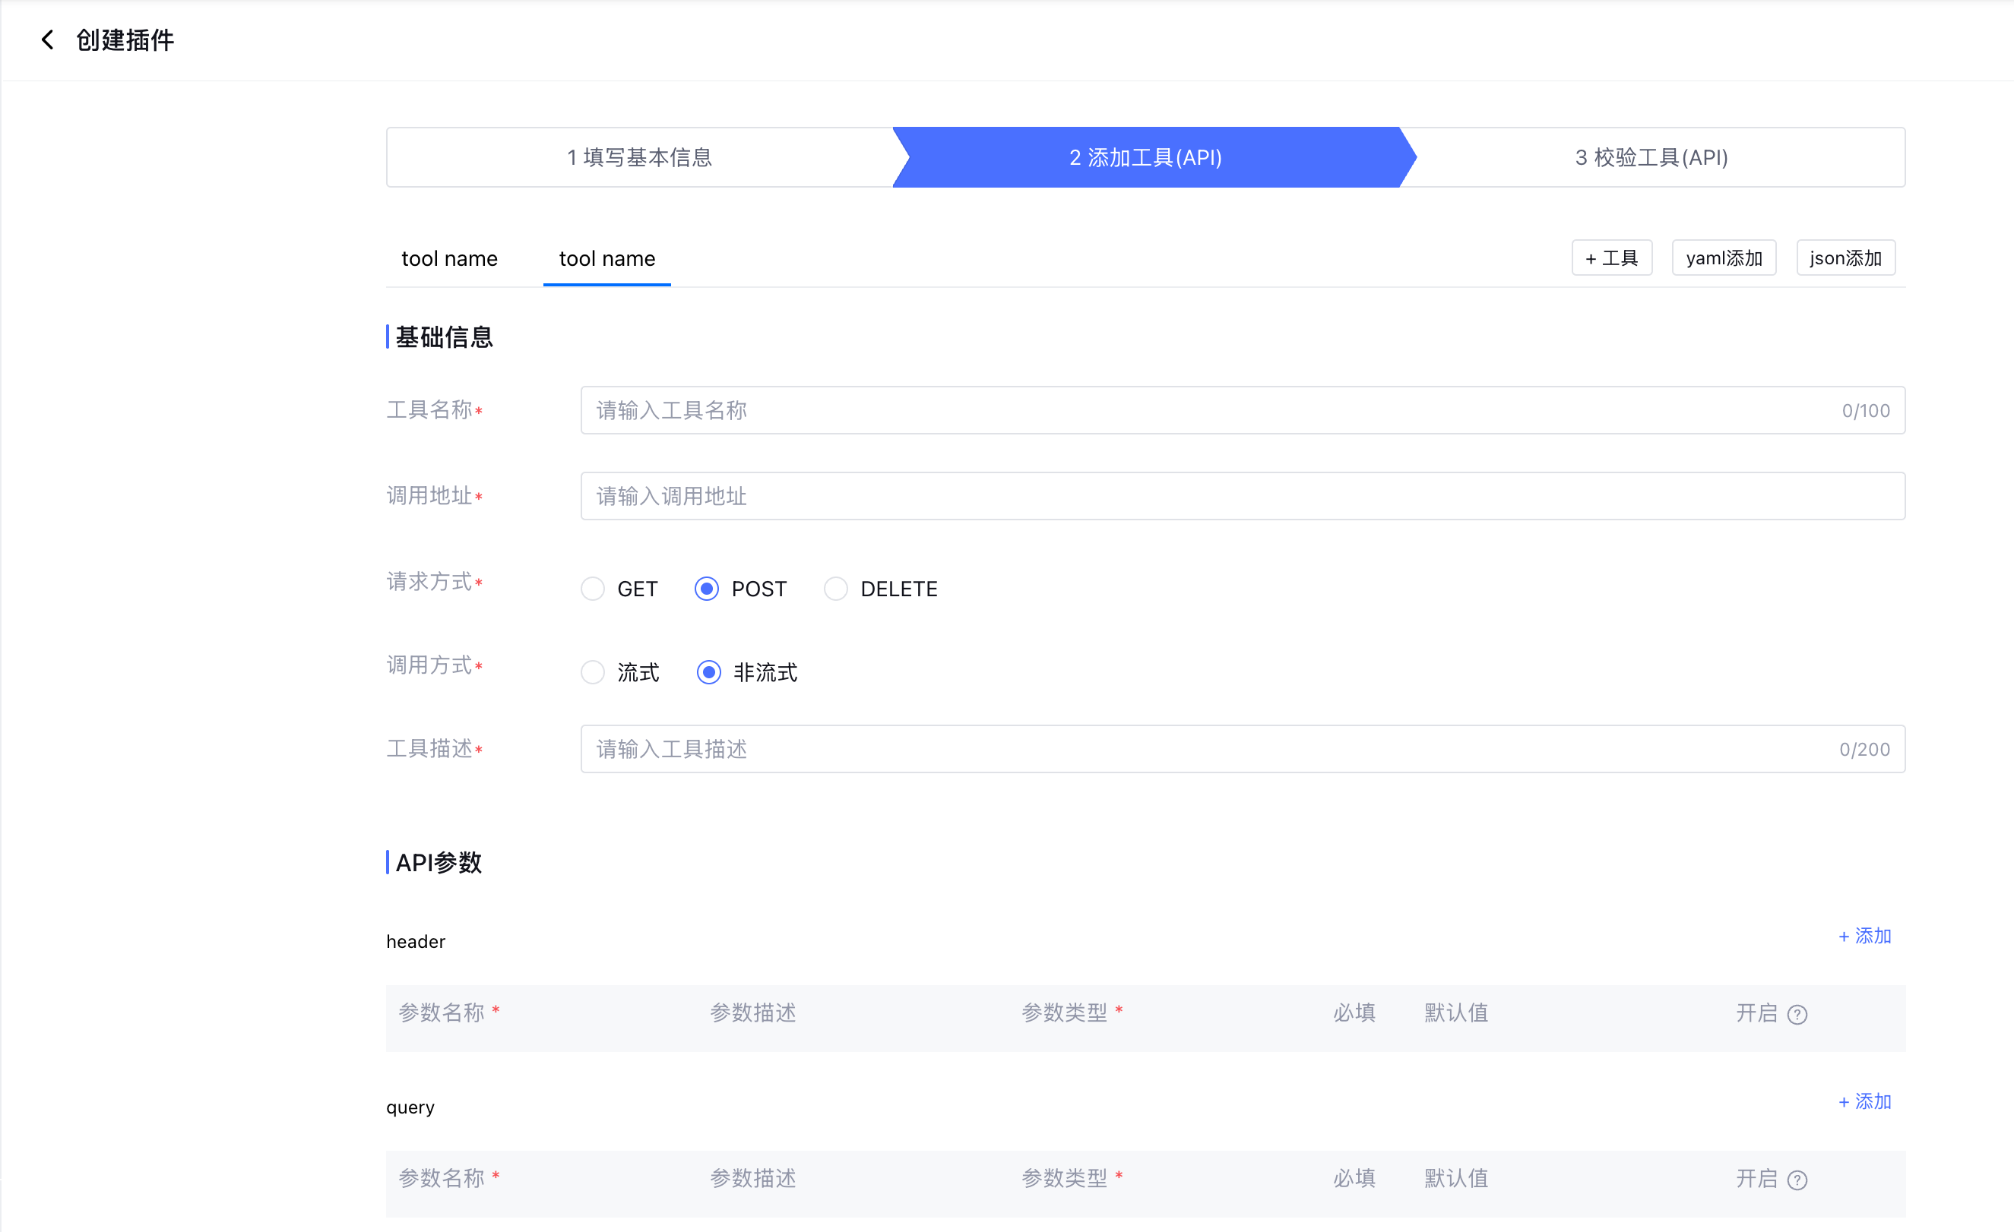Select 非流式 calling mode
This screenshot has height=1232, width=2014.
(x=708, y=671)
